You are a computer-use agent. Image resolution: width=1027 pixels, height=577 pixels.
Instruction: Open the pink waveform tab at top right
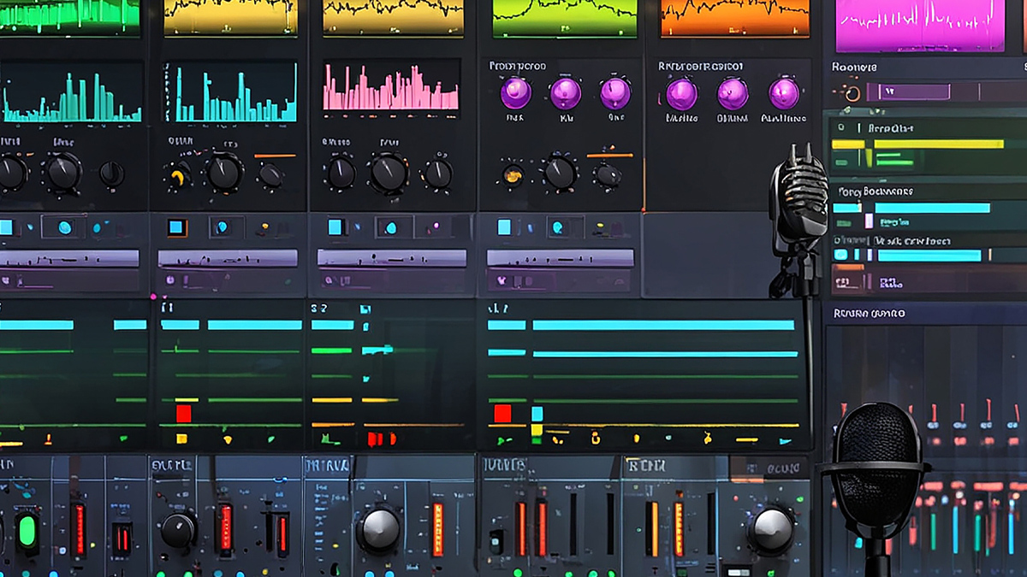click(x=919, y=23)
